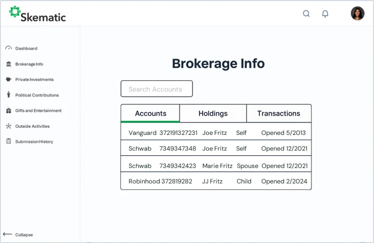Image resolution: width=374 pixels, height=243 pixels.
Task: Click the Outside Activities icon
Action: [x=9, y=126]
